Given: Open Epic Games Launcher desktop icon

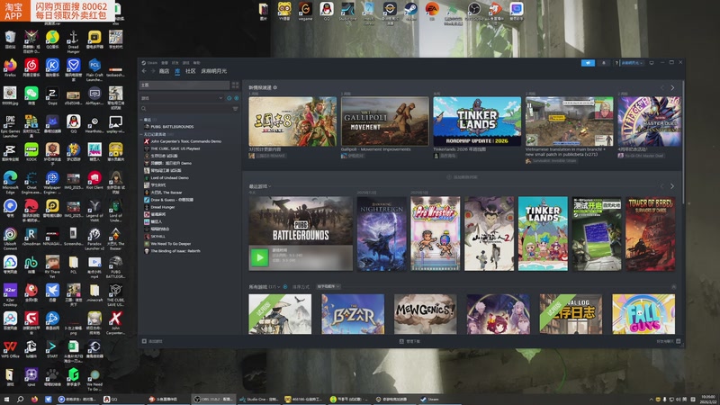Looking at the screenshot, I should click(x=10, y=126).
